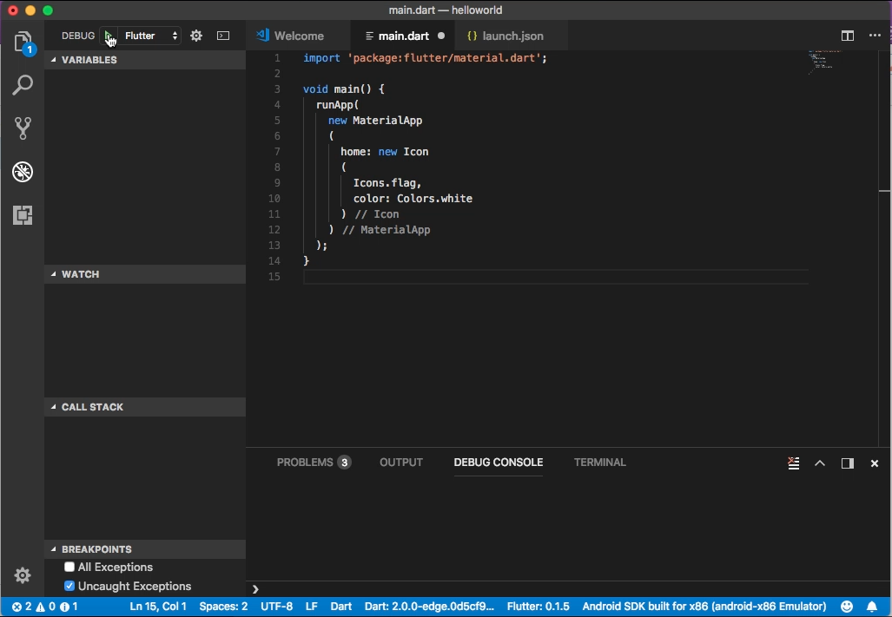Viewport: 892px width, 617px height.
Task: Open More Actions ellipsis in editor
Action: point(875,36)
